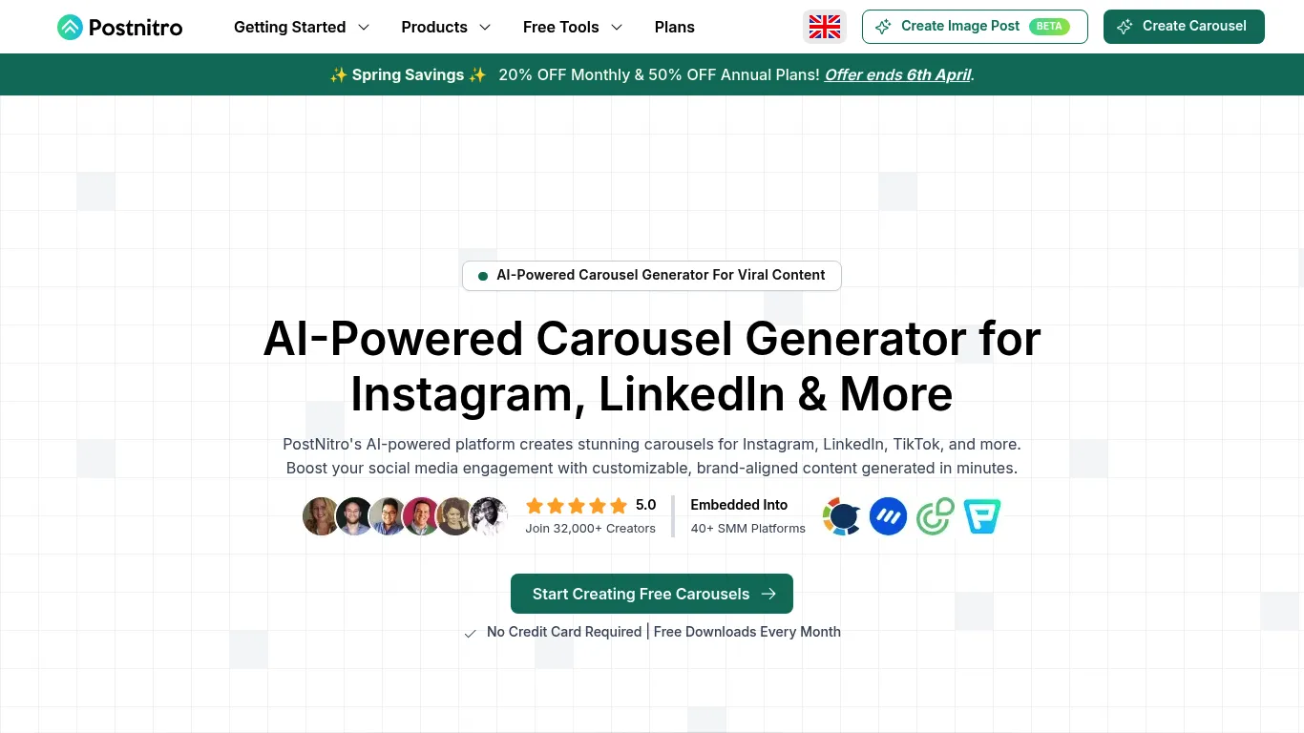
Task: Click the AI-Powered Carousel Generator badge
Action: click(651, 275)
